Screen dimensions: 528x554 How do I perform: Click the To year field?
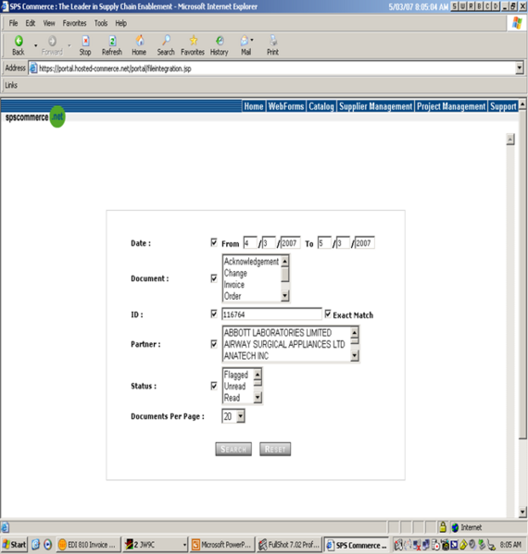[364, 243]
